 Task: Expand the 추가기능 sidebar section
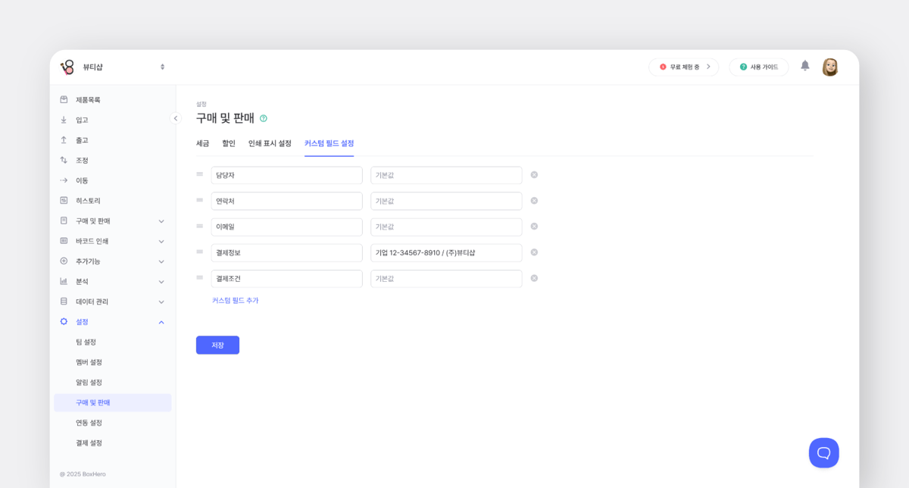64,261
